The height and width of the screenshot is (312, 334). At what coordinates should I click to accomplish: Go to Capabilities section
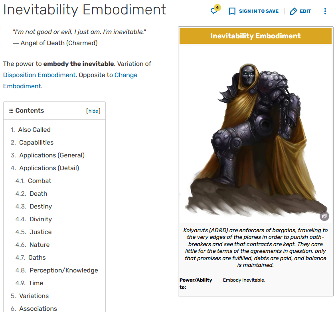[36, 143]
